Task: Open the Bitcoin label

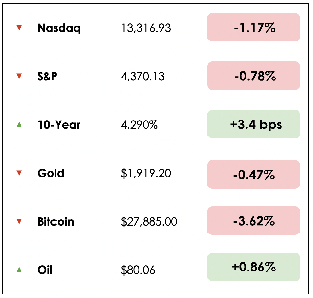Action: pyautogui.click(x=56, y=221)
